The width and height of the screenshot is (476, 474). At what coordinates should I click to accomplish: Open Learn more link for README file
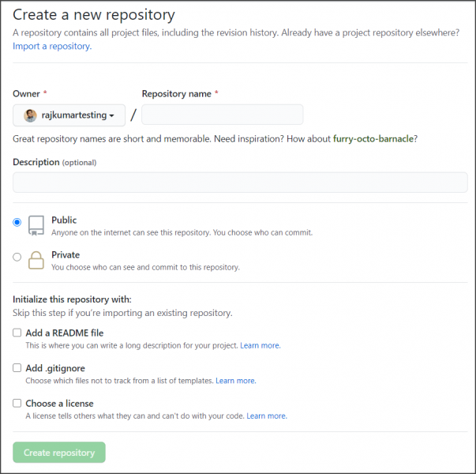click(x=260, y=345)
